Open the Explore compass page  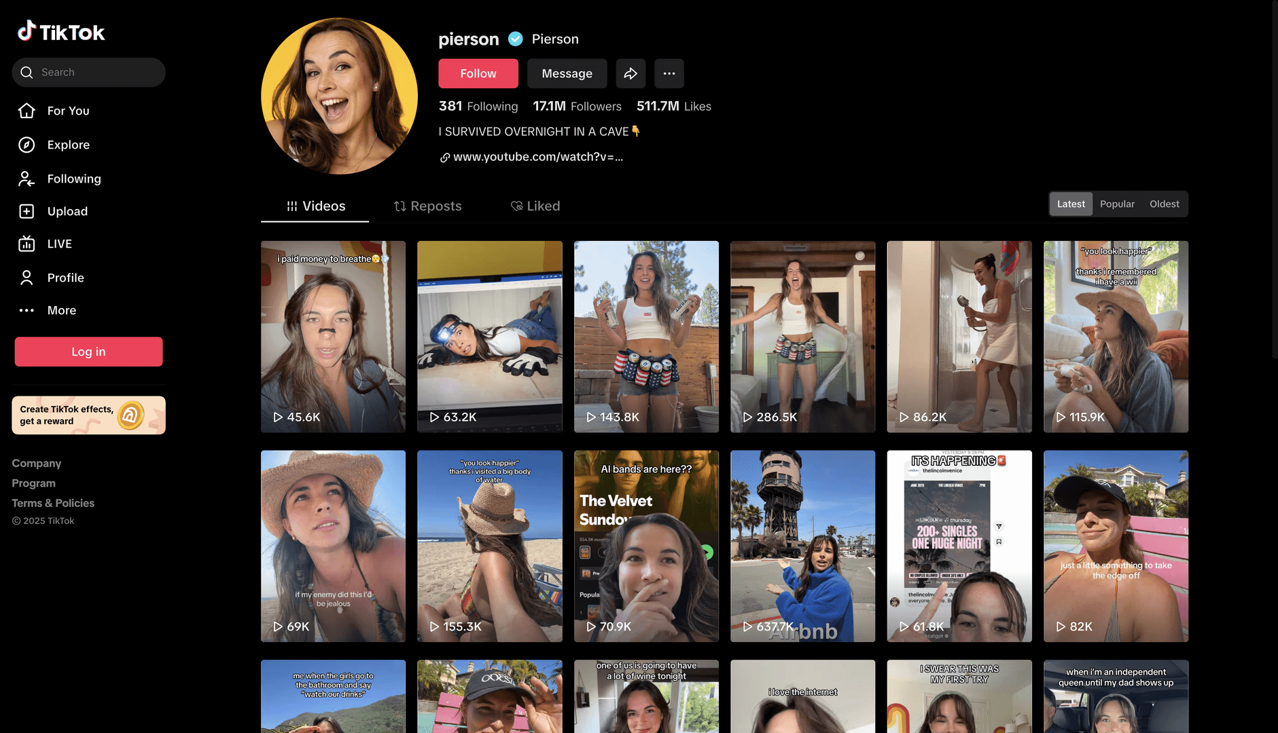(67, 145)
